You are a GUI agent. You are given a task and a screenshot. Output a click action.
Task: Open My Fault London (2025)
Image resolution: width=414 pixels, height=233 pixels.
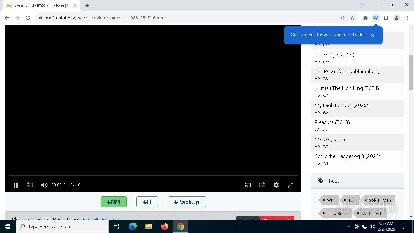(x=341, y=105)
